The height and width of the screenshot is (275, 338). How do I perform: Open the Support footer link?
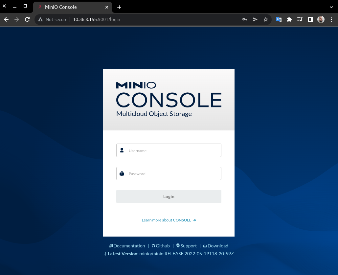(x=188, y=246)
